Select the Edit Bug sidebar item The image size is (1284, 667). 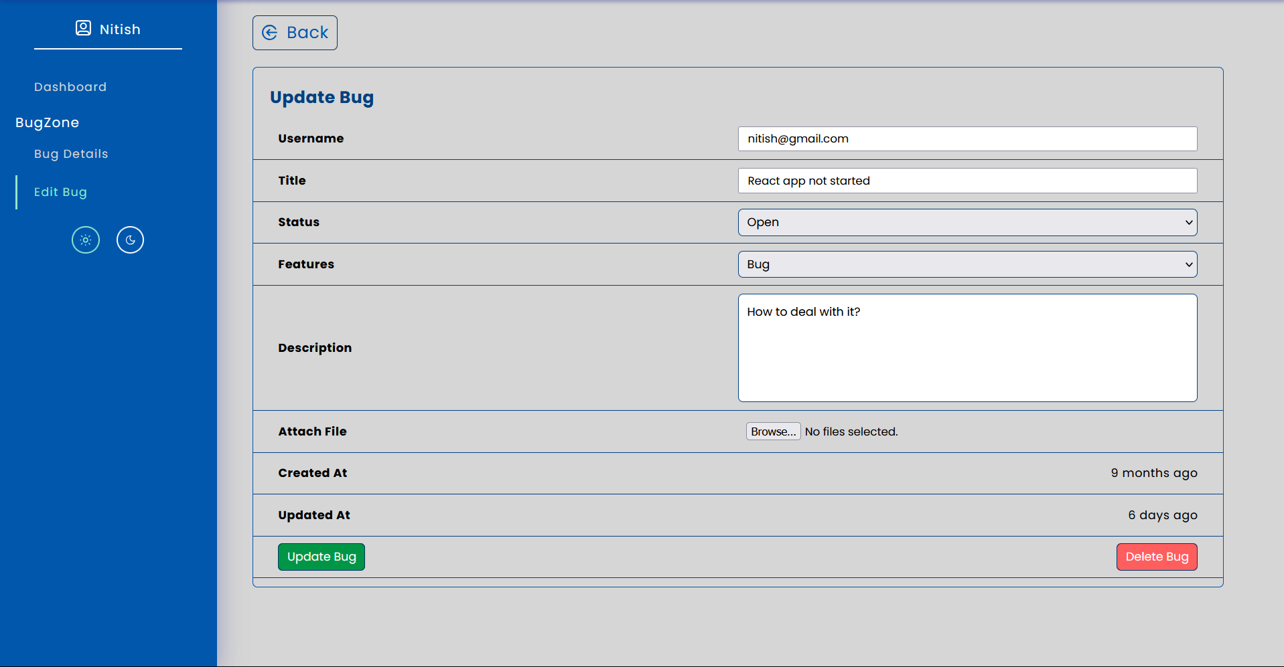click(60, 192)
